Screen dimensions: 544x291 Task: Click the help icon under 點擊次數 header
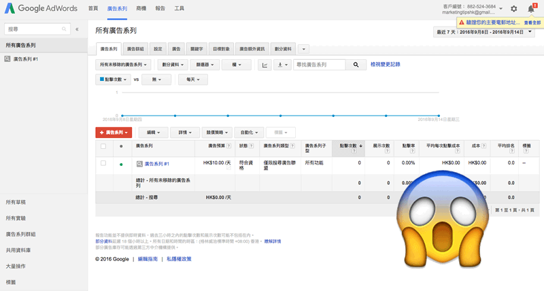point(354,151)
